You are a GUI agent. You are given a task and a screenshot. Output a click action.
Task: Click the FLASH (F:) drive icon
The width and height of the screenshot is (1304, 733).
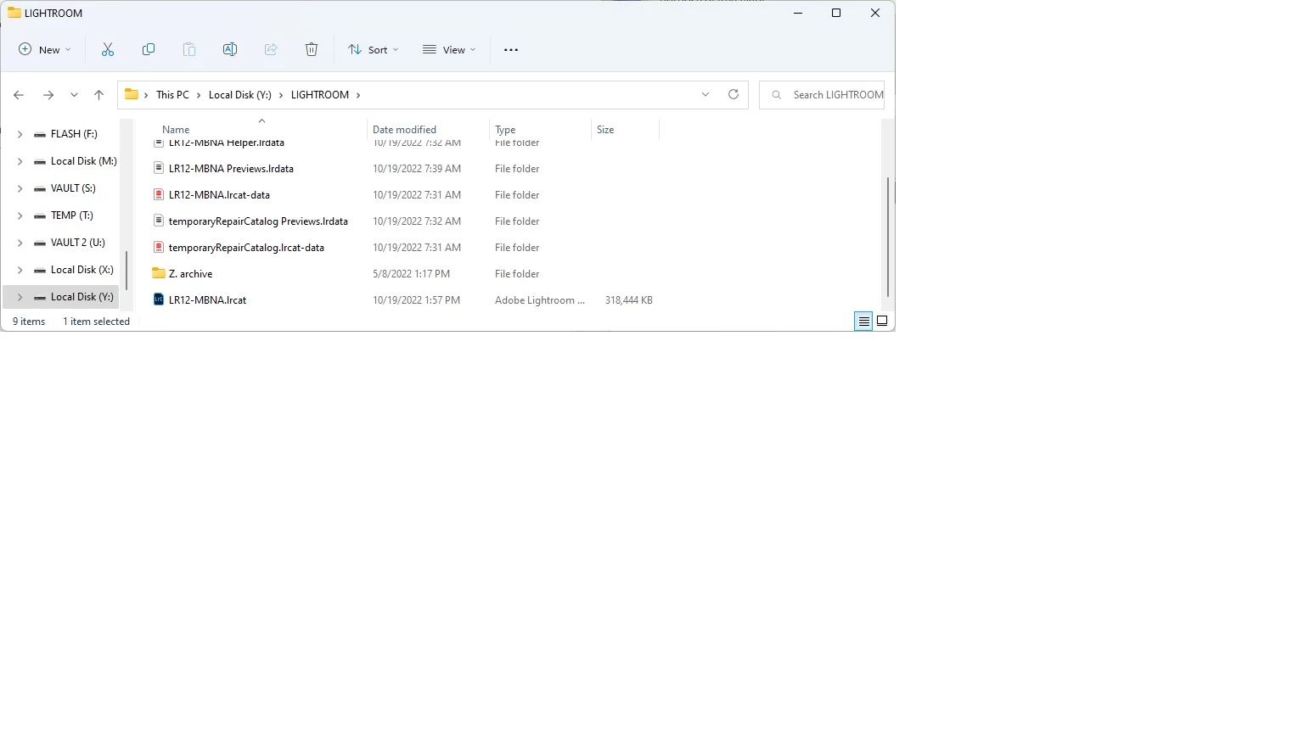pos(40,134)
